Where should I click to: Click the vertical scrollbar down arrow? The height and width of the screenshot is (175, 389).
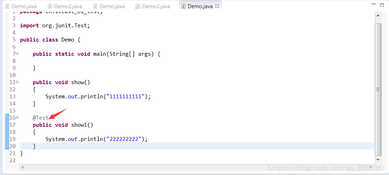(378, 160)
